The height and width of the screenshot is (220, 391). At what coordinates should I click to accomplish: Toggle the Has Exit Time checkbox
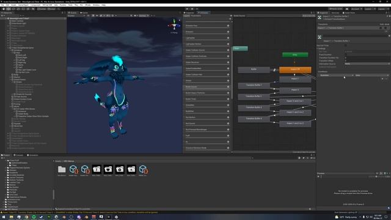point(346,46)
